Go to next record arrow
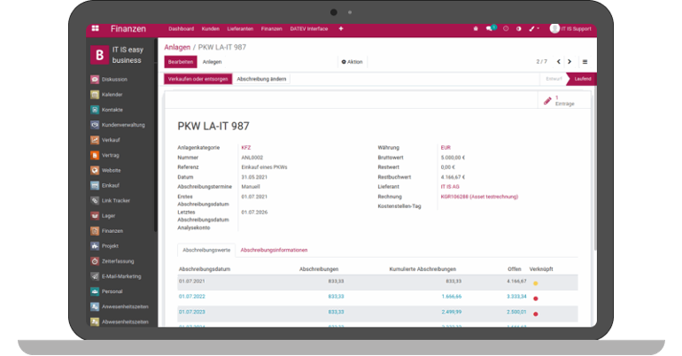 tap(570, 62)
